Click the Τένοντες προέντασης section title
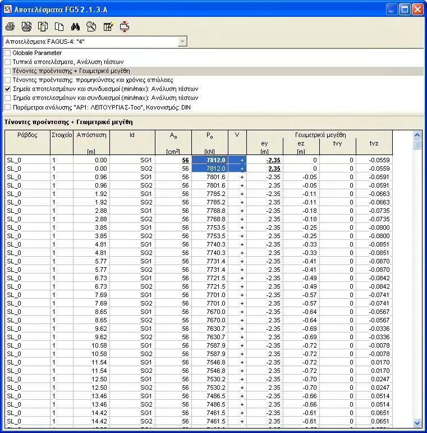427x433 pixels. click(68, 122)
